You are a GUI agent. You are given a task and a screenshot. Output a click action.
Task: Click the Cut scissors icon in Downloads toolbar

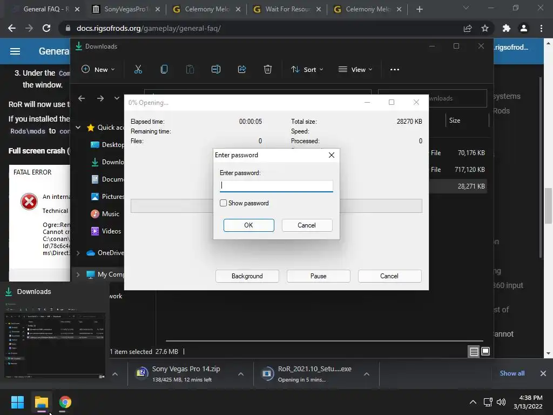point(138,70)
